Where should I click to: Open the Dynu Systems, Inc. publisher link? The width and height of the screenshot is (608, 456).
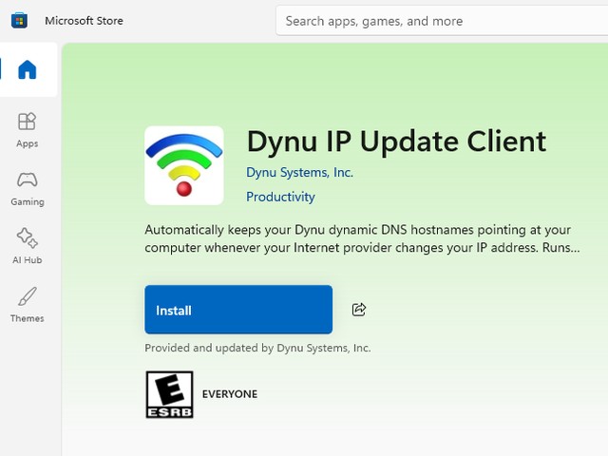coord(300,172)
